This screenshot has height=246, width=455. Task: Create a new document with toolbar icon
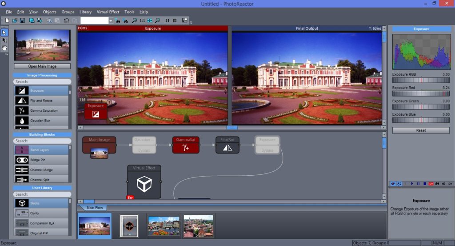tap(7, 20)
